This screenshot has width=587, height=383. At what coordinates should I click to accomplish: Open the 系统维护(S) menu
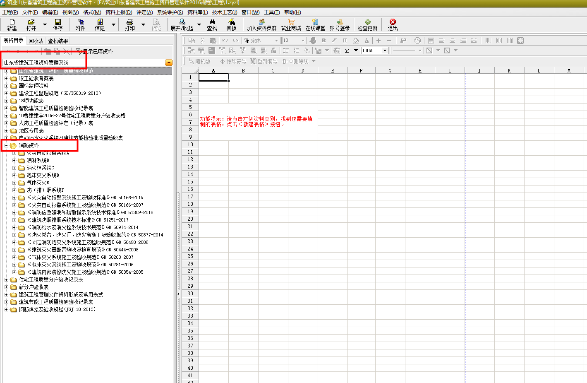pyautogui.click(x=170, y=12)
